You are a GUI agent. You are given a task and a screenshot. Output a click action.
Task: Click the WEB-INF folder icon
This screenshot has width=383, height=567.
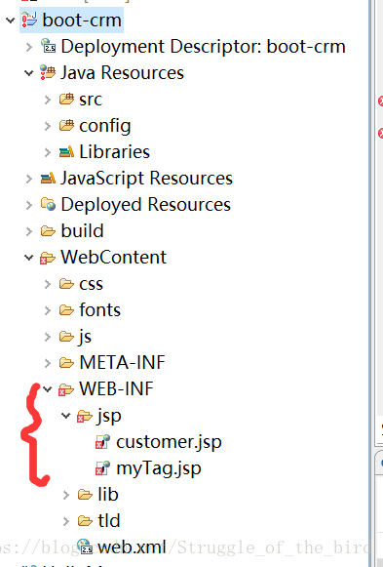pos(66,389)
